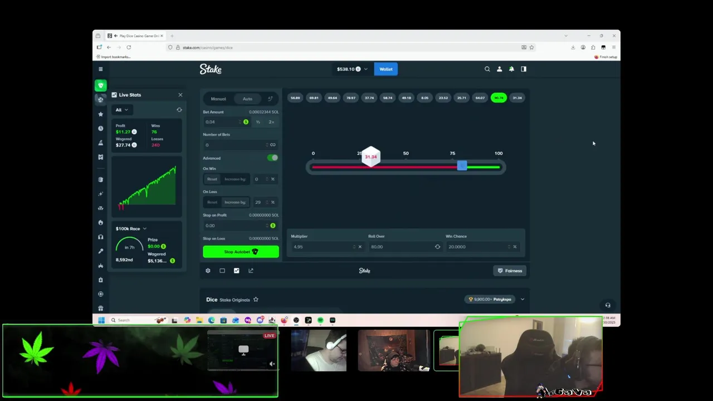Adjust the Stop on Profit stepper
713x401 pixels.
tap(266, 226)
